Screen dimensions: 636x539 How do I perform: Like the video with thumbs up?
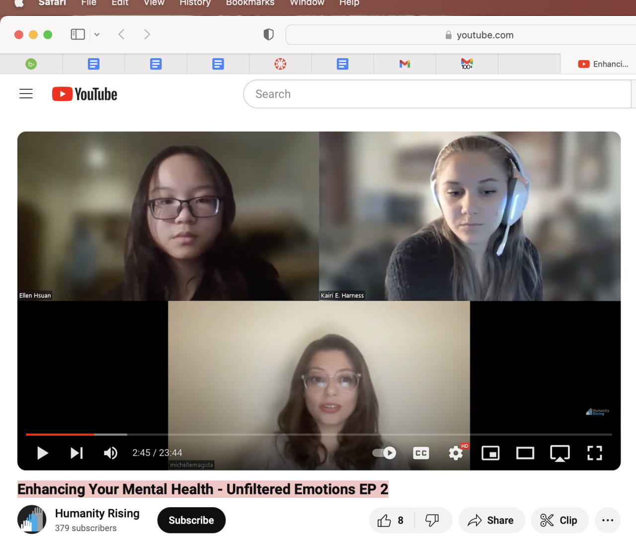pos(391,520)
